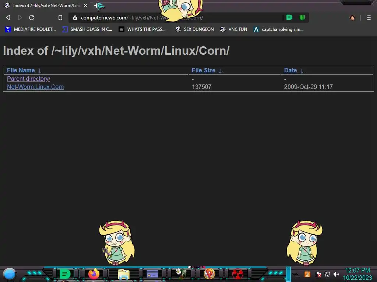Go back with the browser back arrow
The height and width of the screenshot is (282, 377).
click(8, 18)
